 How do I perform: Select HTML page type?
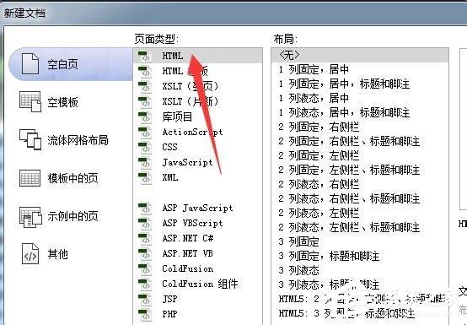(198, 56)
